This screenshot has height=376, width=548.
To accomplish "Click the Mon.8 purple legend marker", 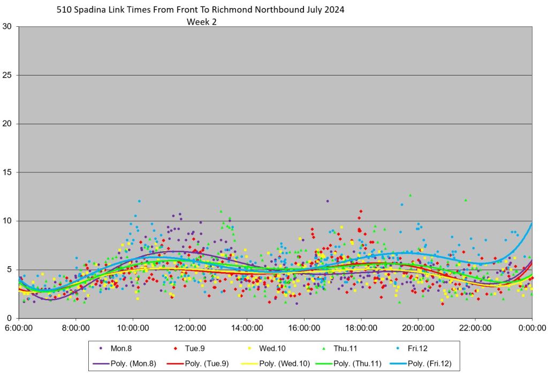I will click(102, 349).
